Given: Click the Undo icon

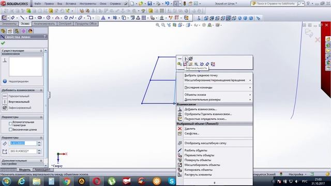Looking at the screenshot, I should [167, 4].
